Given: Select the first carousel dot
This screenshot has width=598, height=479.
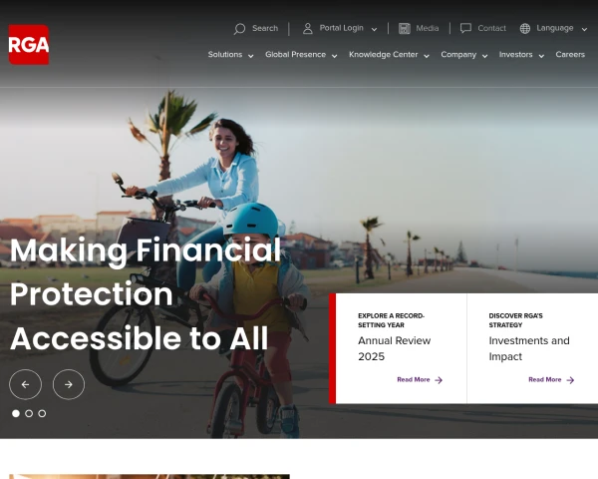Looking at the screenshot, I should point(16,413).
